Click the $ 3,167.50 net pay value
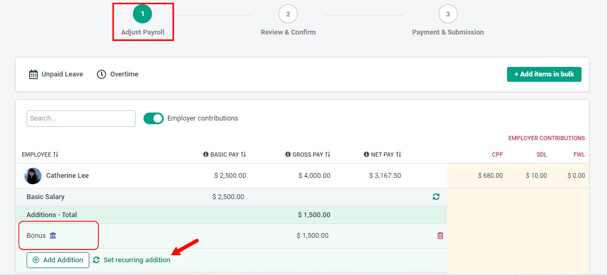607x275 pixels. (385, 176)
